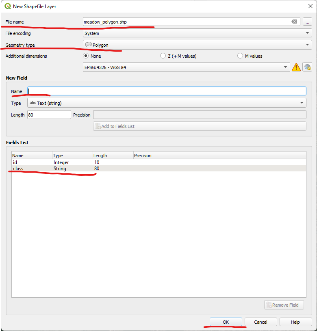Confirm with the OK button
The height and width of the screenshot is (331, 317).
pos(226,322)
